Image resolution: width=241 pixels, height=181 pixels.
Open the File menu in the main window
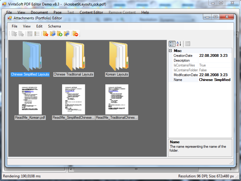click(9, 12)
